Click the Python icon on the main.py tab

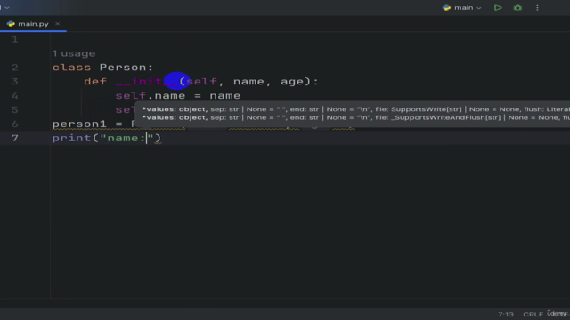[x=11, y=24]
